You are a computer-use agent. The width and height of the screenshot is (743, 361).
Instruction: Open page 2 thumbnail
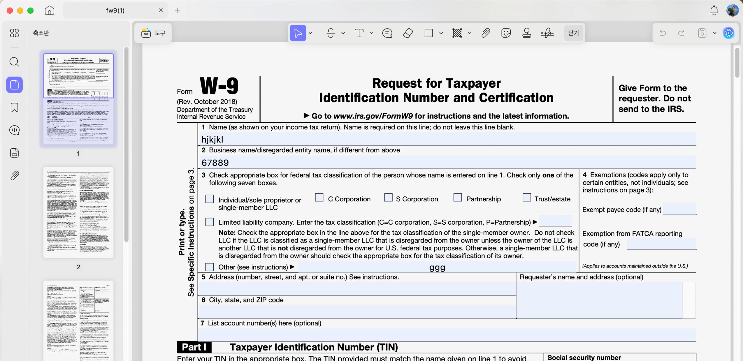pos(78,212)
